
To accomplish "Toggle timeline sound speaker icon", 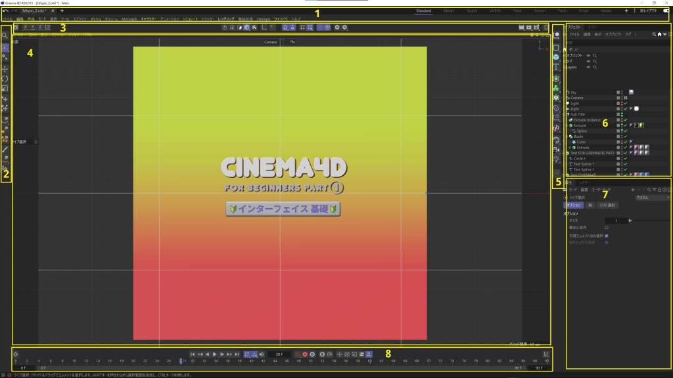I will (x=262, y=354).
